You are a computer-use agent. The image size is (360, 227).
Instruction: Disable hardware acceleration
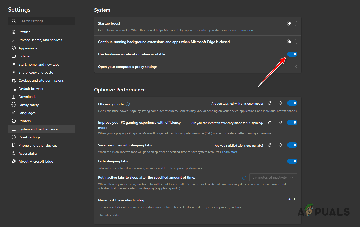pyautogui.click(x=292, y=54)
